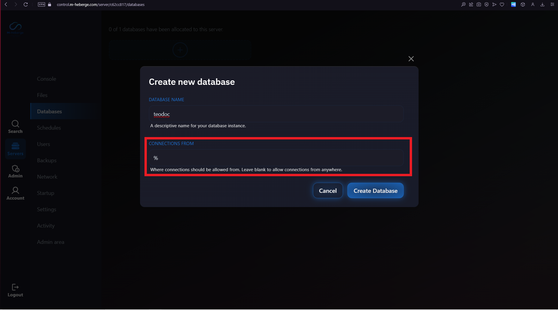Open the Admin area link
Screen dimensions: 558x310
tap(50, 242)
